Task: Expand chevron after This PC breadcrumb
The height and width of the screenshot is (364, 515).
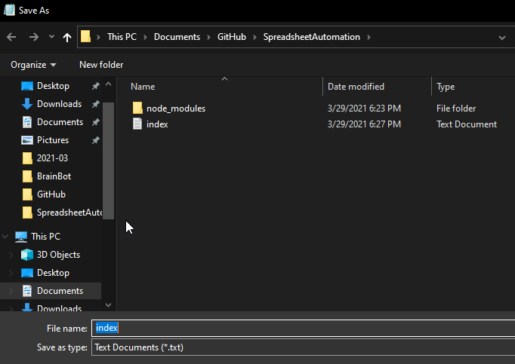Action: [x=145, y=38]
